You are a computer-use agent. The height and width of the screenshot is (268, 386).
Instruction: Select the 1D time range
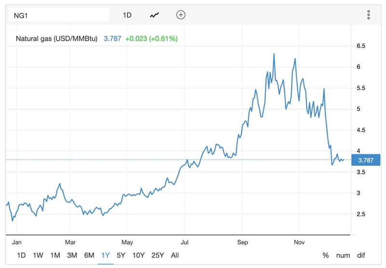21,255
